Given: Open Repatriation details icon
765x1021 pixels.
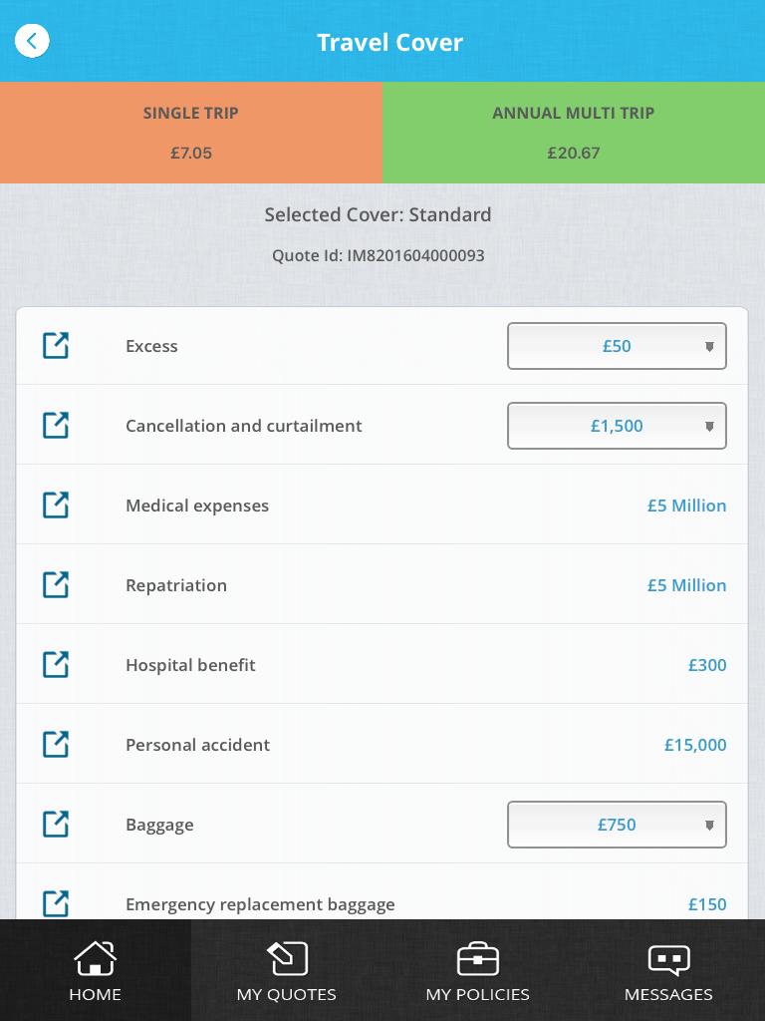Looking at the screenshot, I should pos(56,584).
